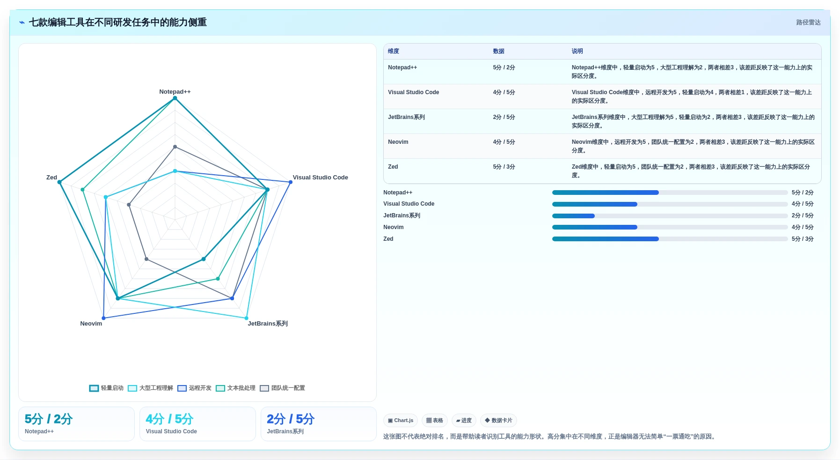
Task: Click the Zed radar axis label
Action: 51,178
